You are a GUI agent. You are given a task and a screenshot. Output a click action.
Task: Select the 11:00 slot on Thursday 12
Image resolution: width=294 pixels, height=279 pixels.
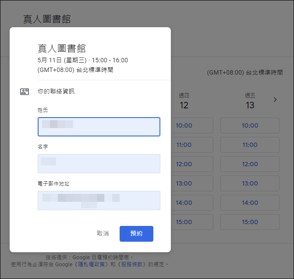191,145
